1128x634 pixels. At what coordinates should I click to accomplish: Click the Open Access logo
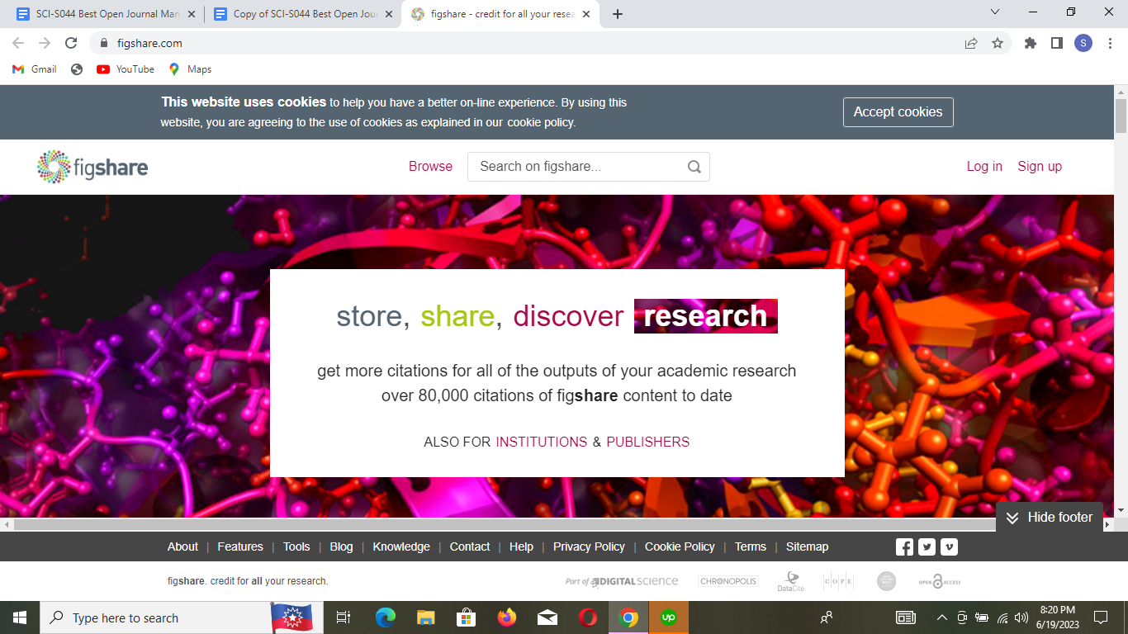pos(939,580)
